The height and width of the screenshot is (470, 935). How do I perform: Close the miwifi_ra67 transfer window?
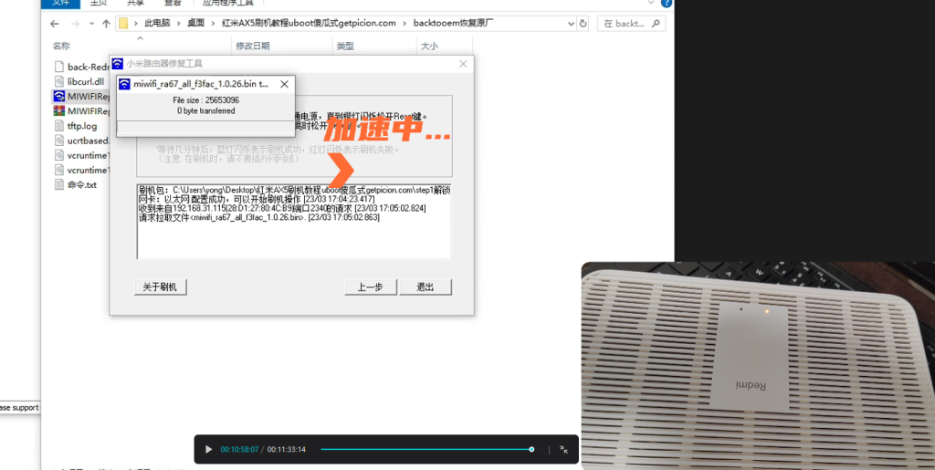pos(285,84)
